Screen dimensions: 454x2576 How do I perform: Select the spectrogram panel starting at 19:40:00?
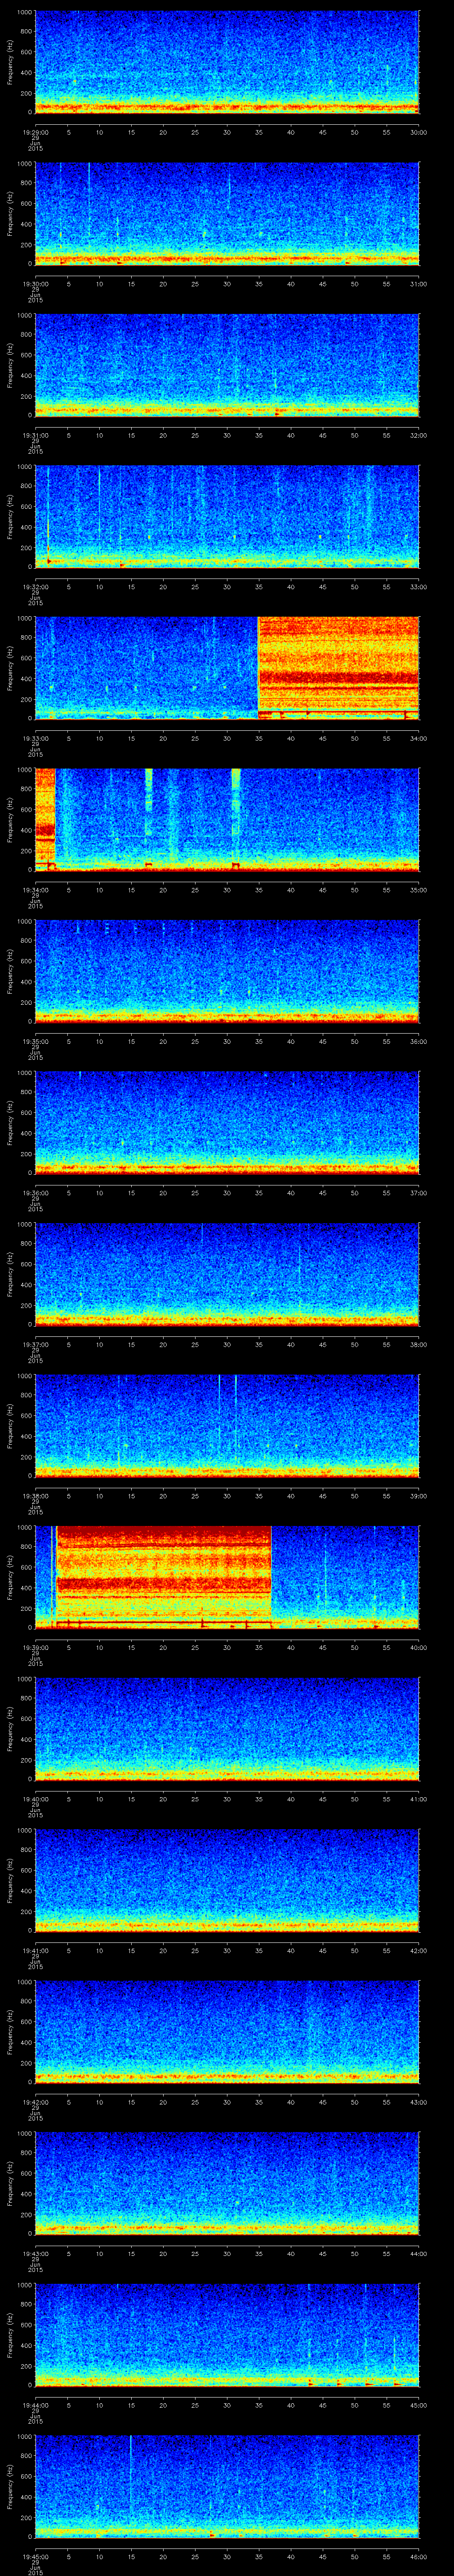pos(227,1728)
